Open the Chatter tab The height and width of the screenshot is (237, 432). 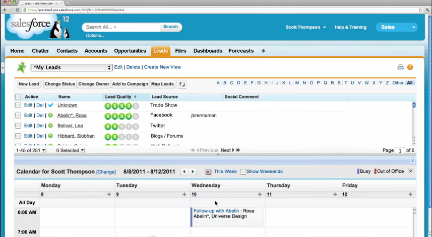pos(40,51)
